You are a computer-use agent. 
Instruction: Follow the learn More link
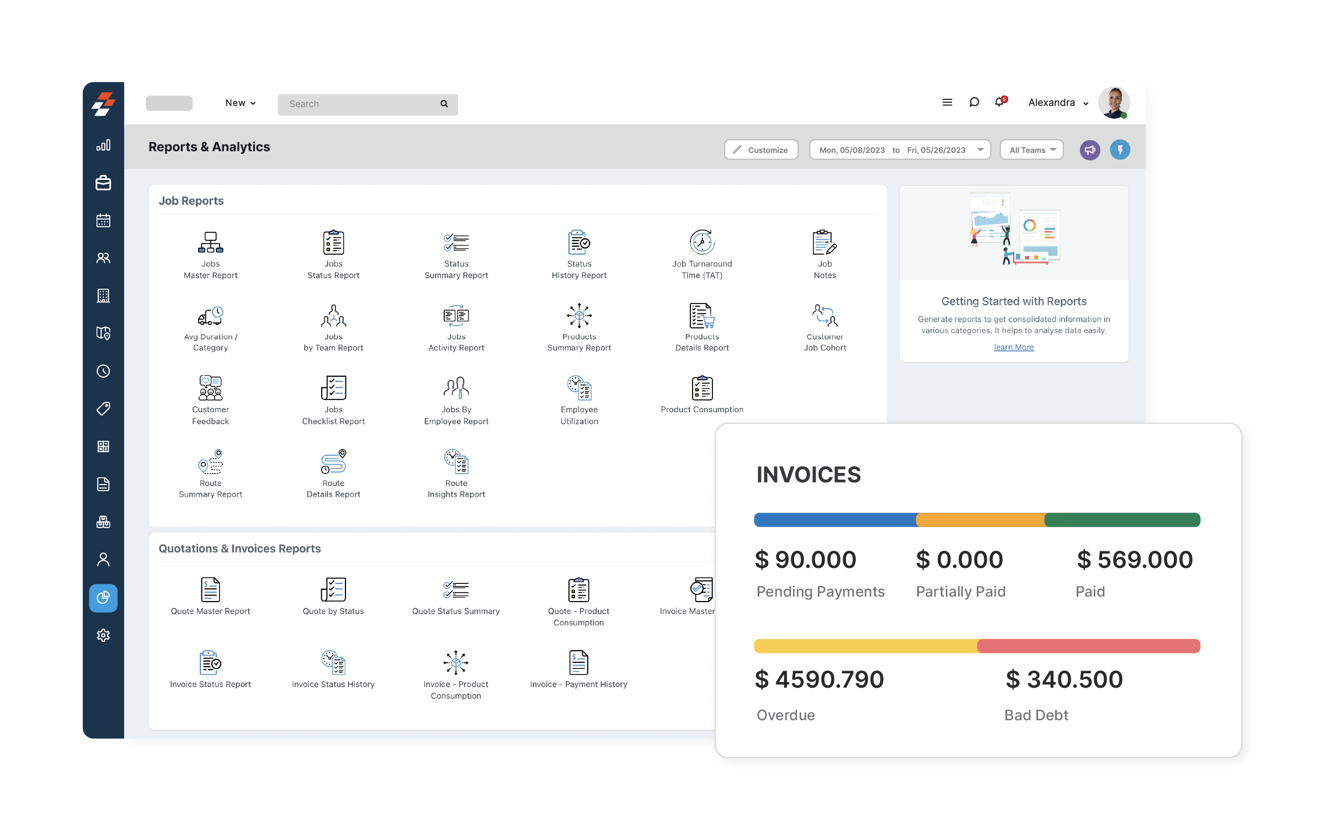[x=1013, y=347]
